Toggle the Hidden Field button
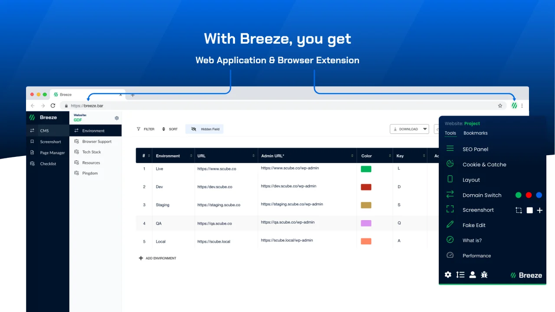Screen dimensions: 555x312 coord(204,129)
